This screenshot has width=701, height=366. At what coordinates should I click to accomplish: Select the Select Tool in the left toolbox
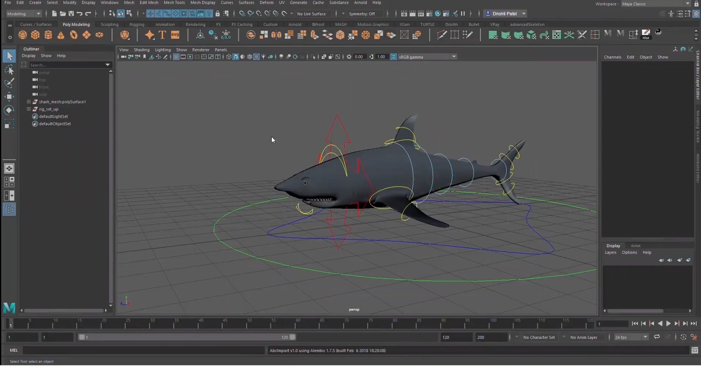tap(9, 56)
